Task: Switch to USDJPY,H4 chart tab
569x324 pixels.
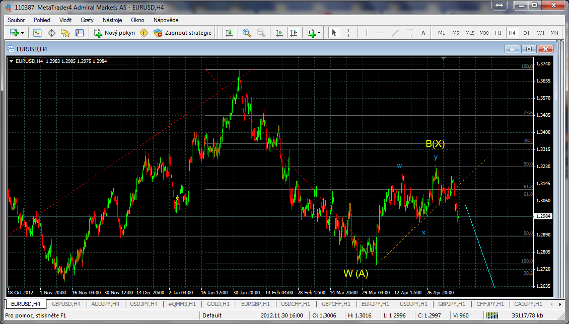Action: tap(144, 304)
